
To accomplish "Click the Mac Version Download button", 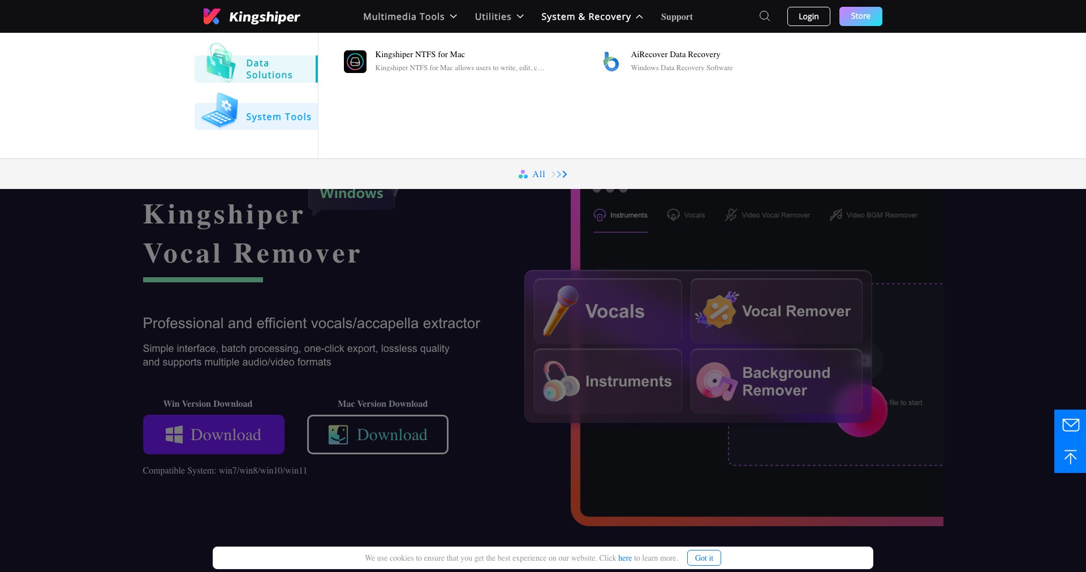I will (x=377, y=435).
